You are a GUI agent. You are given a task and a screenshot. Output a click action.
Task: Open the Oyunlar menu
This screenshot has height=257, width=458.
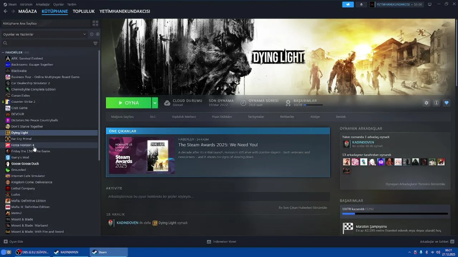59,4
